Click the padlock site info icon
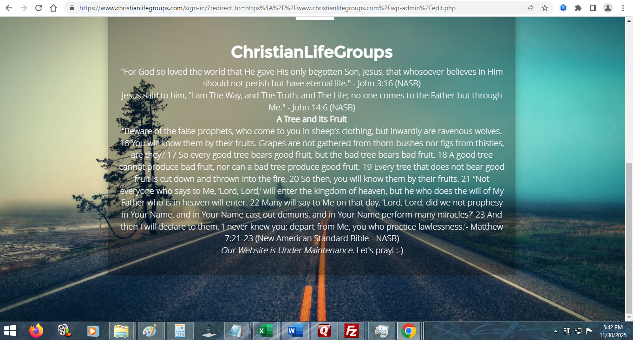 coord(72,8)
